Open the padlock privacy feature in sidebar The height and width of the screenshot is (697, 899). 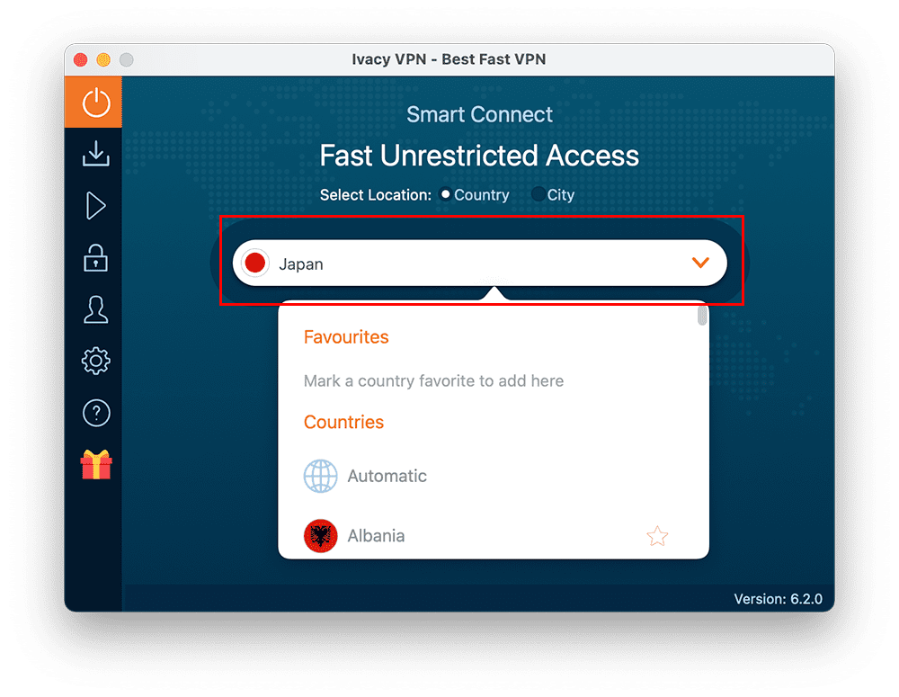pyautogui.click(x=93, y=257)
